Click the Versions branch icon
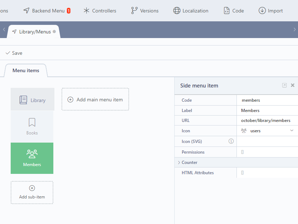 [x=134, y=11]
